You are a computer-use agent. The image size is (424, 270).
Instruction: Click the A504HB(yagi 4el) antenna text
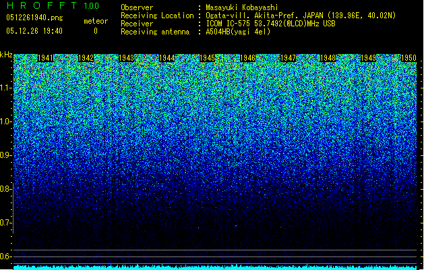tap(238, 32)
